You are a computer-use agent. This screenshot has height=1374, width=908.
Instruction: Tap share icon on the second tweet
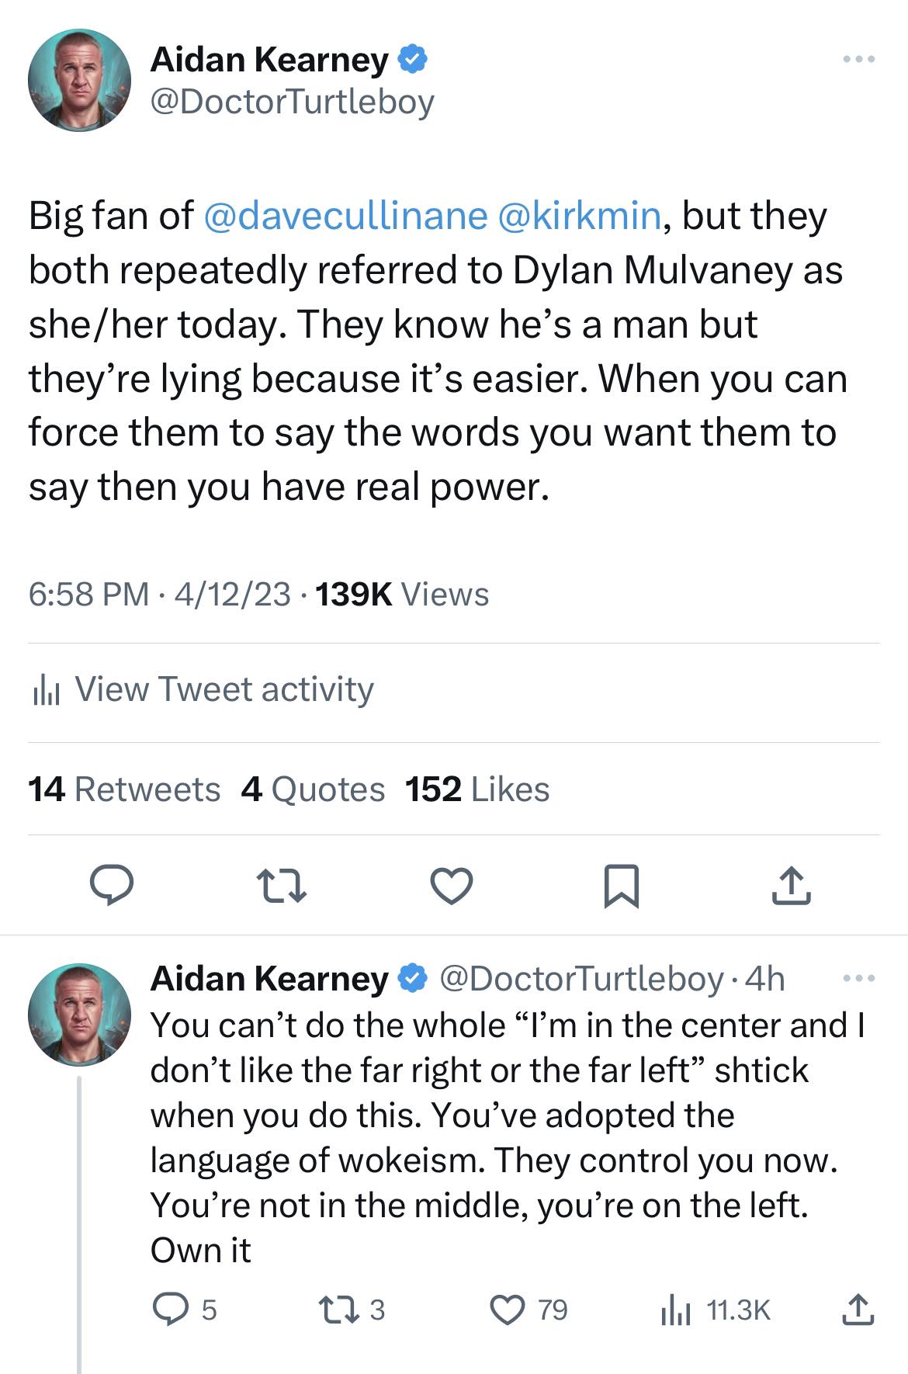(x=858, y=1310)
